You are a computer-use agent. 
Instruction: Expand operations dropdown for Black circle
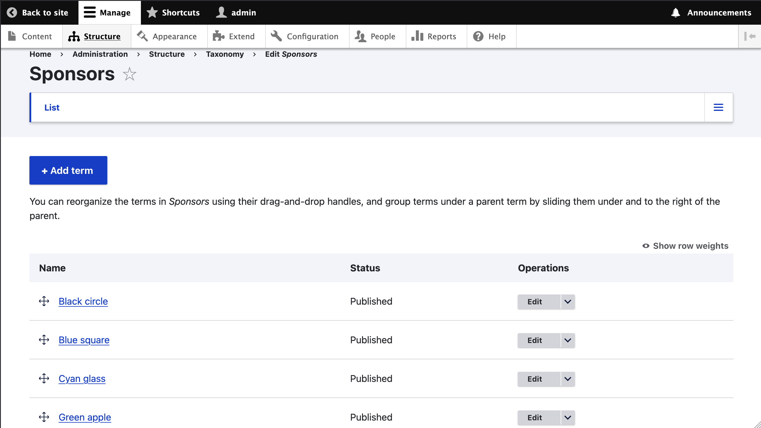coord(567,302)
